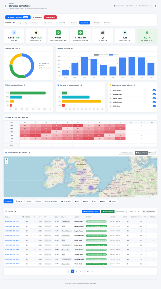Toggle the Sales legend swatch
The height and width of the screenshot is (289, 161).
tap(40, 66)
